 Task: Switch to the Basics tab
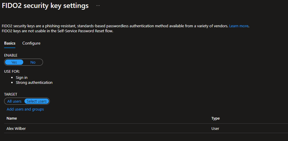(x=10, y=43)
